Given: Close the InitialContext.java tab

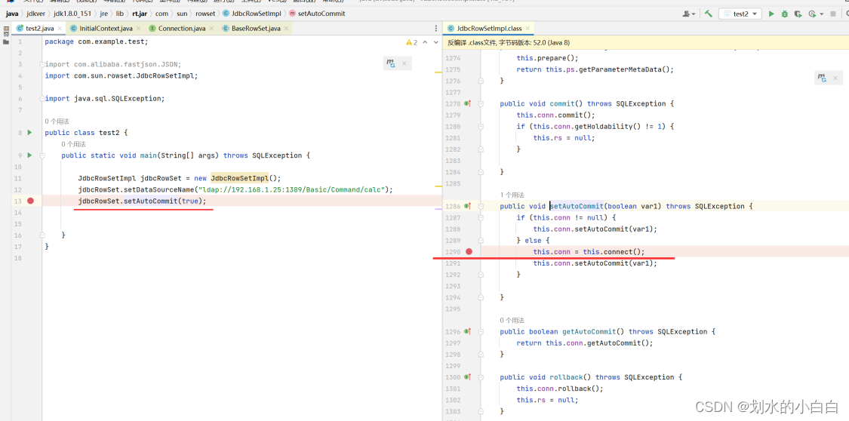Looking at the screenshot, I should tap(139, 28).
